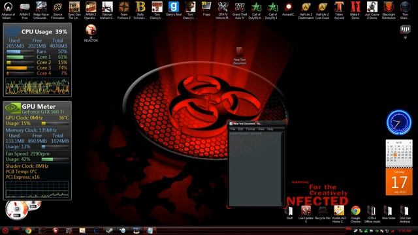Open Half-Life 2 Lost Coast icon
418x235 pixels.
(322, 10)
